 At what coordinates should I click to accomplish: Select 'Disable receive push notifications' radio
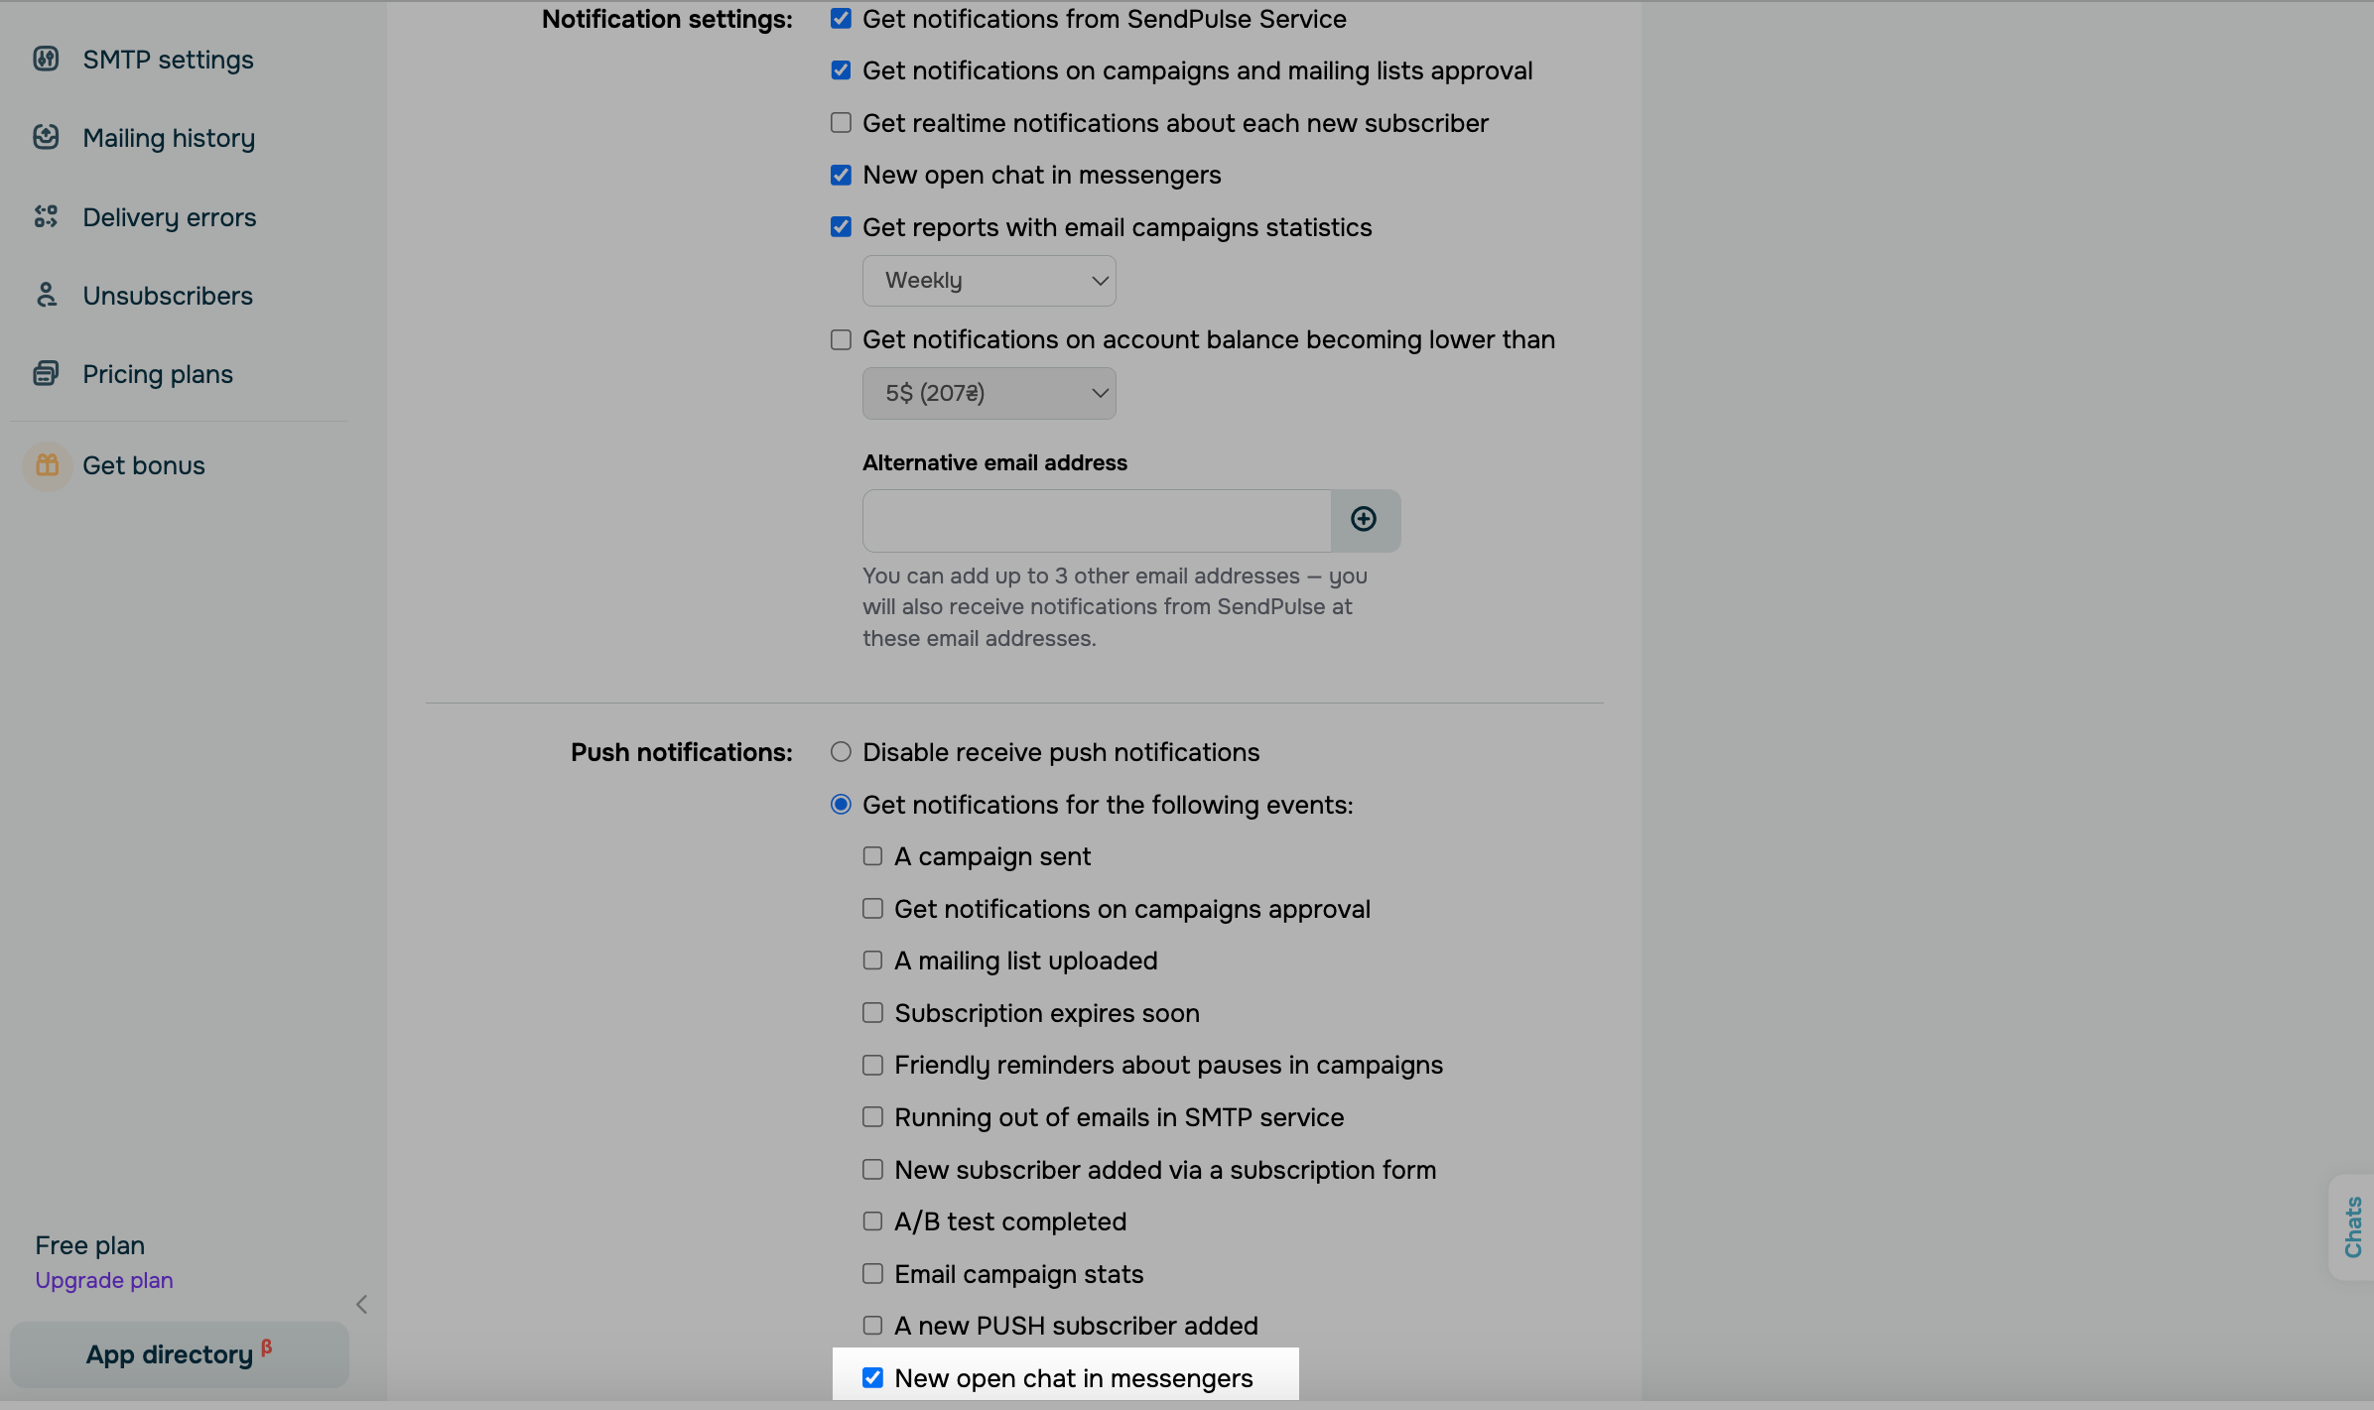841,752
